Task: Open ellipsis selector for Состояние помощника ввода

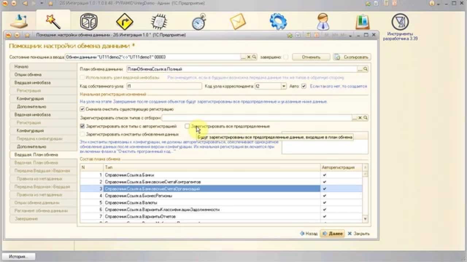Action: pyautogui.click(x=243, y=57)
